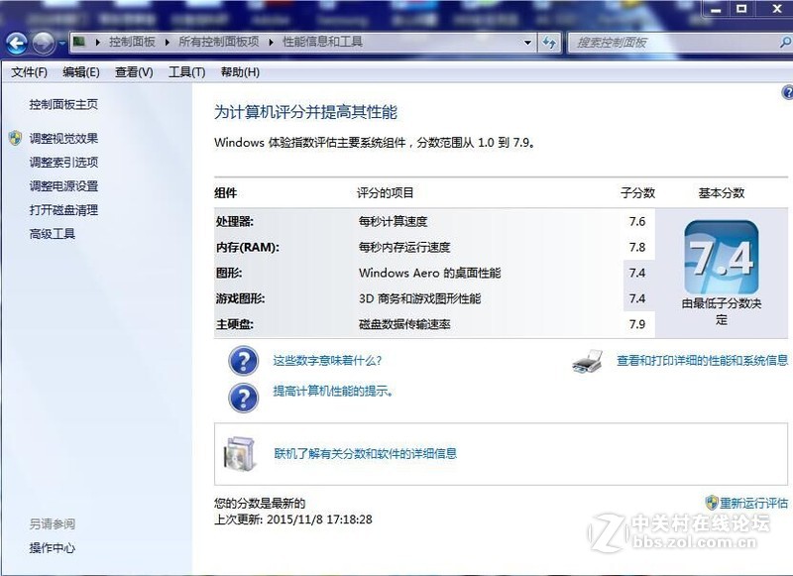Open the 编辑(E) menu
Screen dimensions: 793x576
pos(81,72)
